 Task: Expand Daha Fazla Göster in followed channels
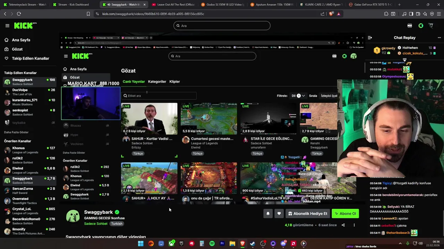click(16, 132)
